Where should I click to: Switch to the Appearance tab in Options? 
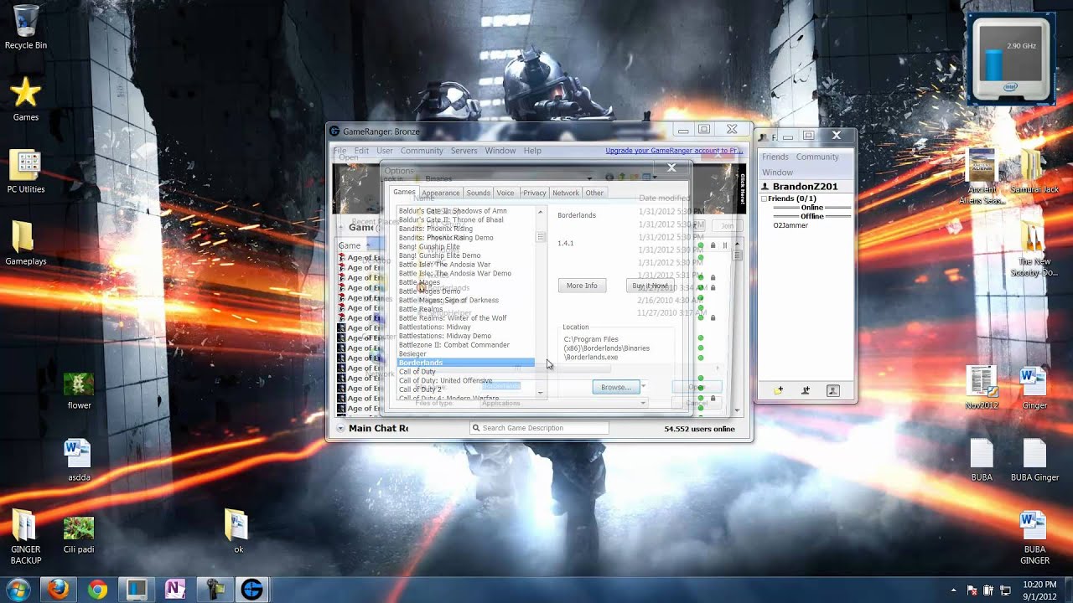440,193
